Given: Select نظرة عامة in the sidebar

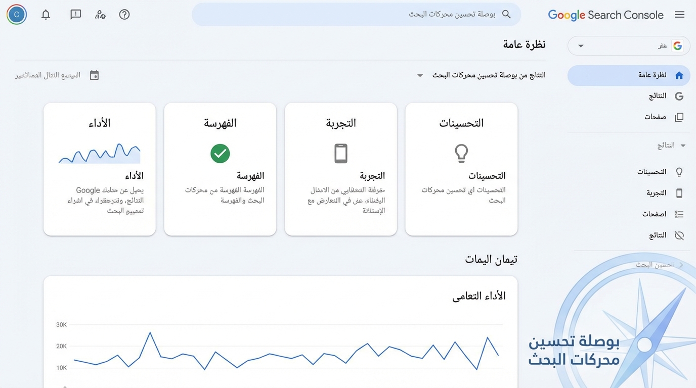Looking at the screenshot, I should pos(652,75).
